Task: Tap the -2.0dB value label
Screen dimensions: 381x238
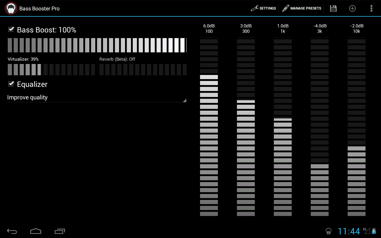Action: click(357, 26)
